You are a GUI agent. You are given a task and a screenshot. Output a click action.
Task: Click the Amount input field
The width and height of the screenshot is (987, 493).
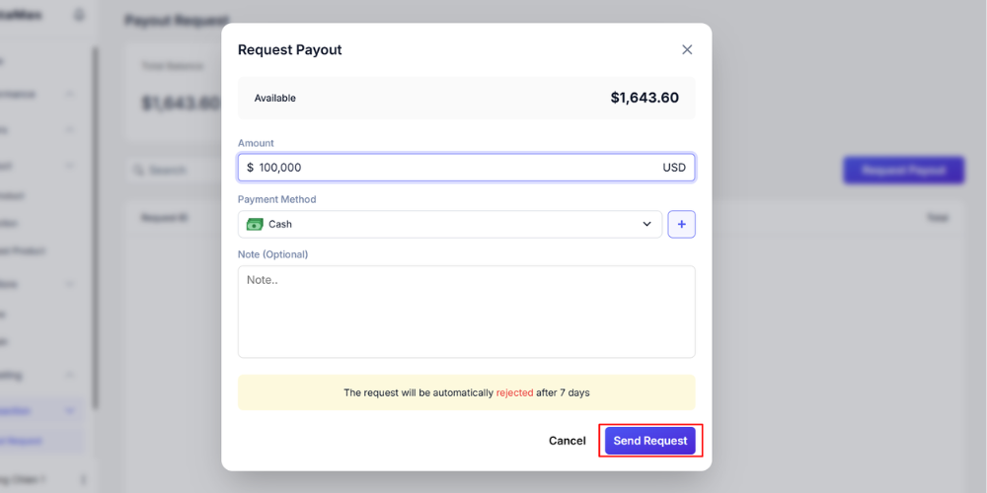454,168
